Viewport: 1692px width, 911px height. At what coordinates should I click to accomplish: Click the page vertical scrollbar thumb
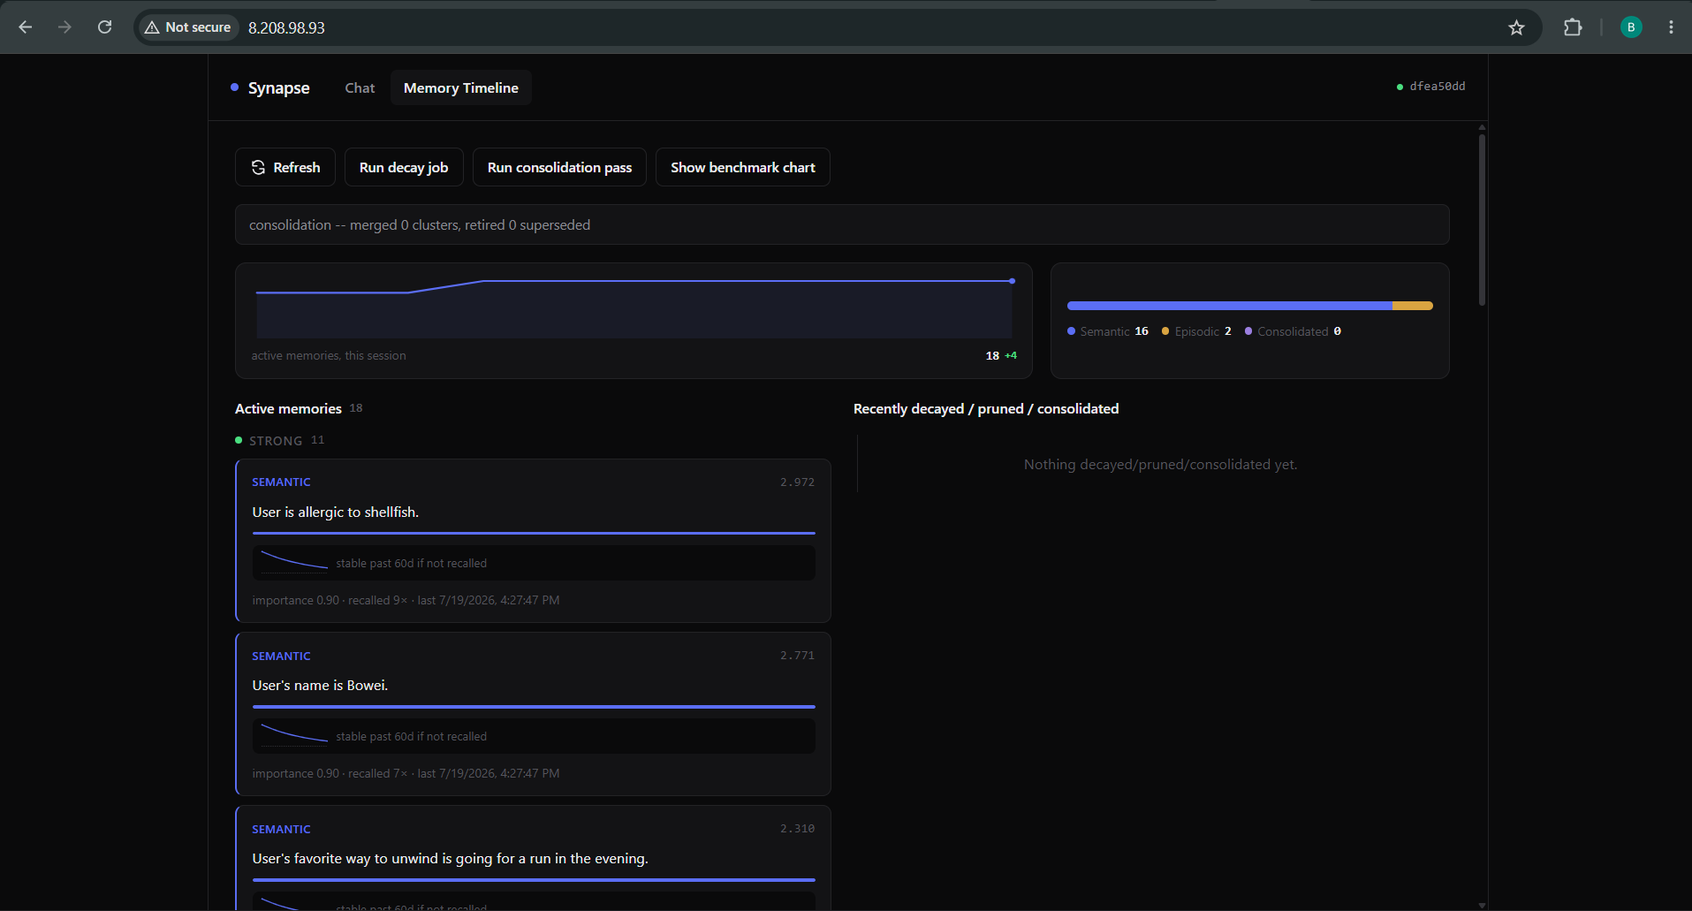1482,219
